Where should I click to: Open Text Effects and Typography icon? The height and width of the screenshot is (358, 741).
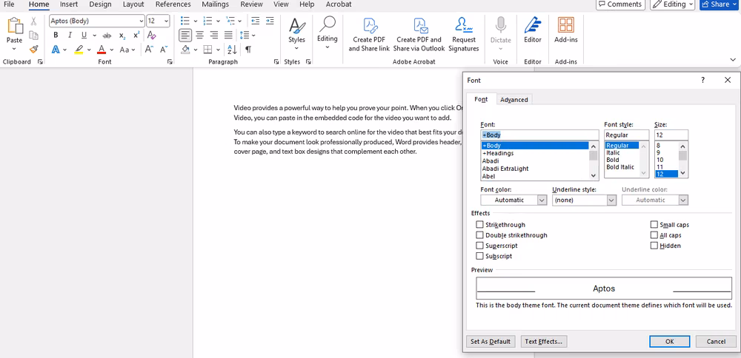coord(56,50)
